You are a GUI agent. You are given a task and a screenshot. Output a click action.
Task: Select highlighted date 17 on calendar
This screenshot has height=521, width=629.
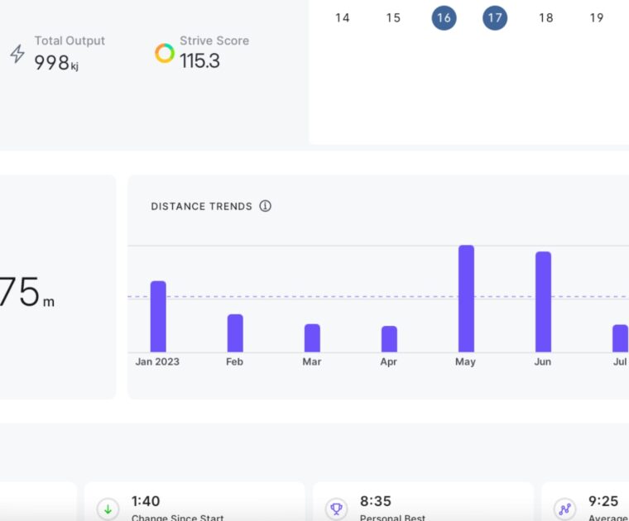(495, 17)
